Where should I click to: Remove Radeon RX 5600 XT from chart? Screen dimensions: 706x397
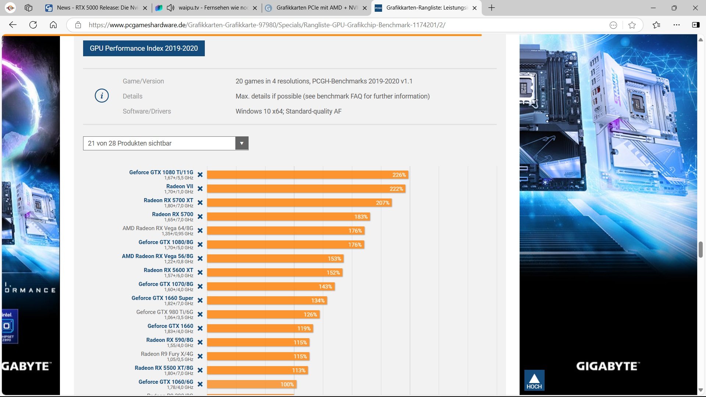(200, 273)
